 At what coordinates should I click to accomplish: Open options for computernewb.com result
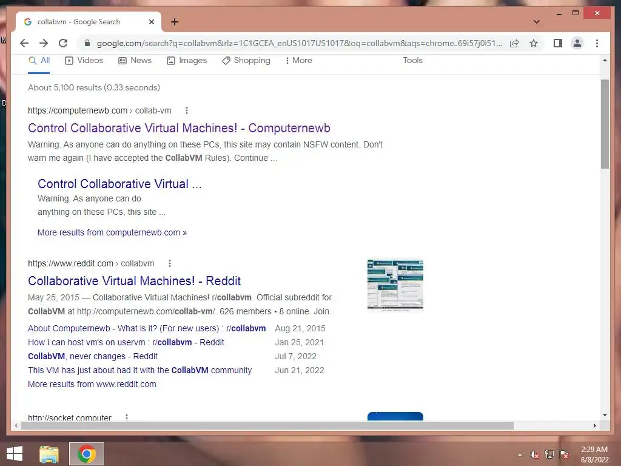[x=187, y=110]
